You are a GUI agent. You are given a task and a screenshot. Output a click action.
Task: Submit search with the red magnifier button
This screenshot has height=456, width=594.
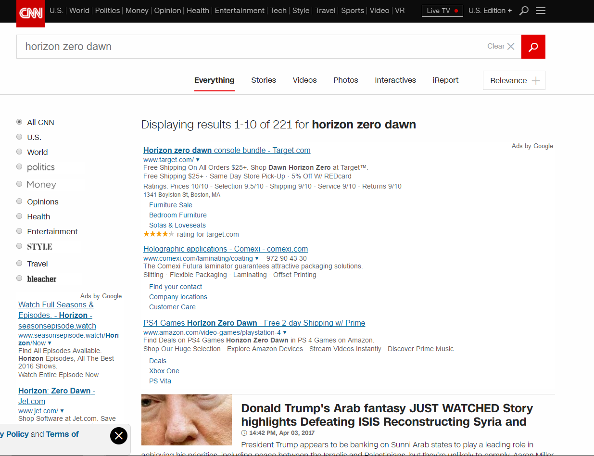coord(533,47)
